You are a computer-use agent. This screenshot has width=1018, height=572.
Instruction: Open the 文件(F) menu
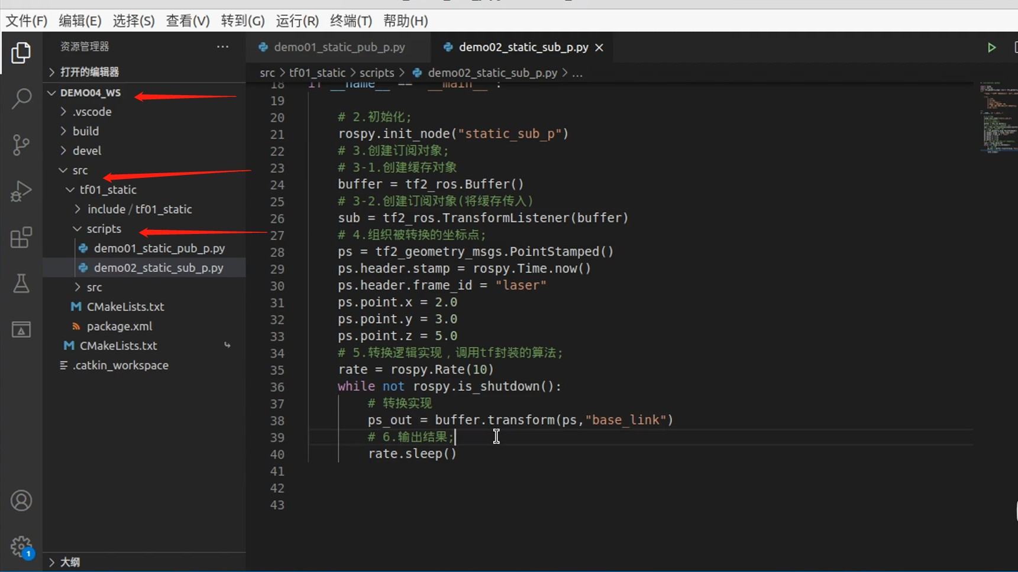tap(27, 21)
